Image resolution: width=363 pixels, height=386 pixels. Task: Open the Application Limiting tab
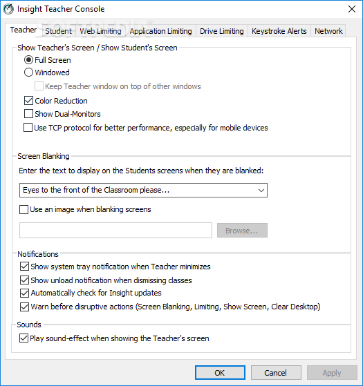coord(160,31)
